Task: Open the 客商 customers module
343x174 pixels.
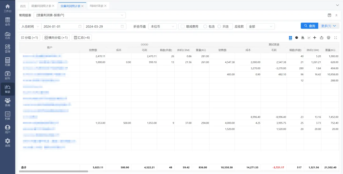Action: pyautogui.click(x=7, y=103)
